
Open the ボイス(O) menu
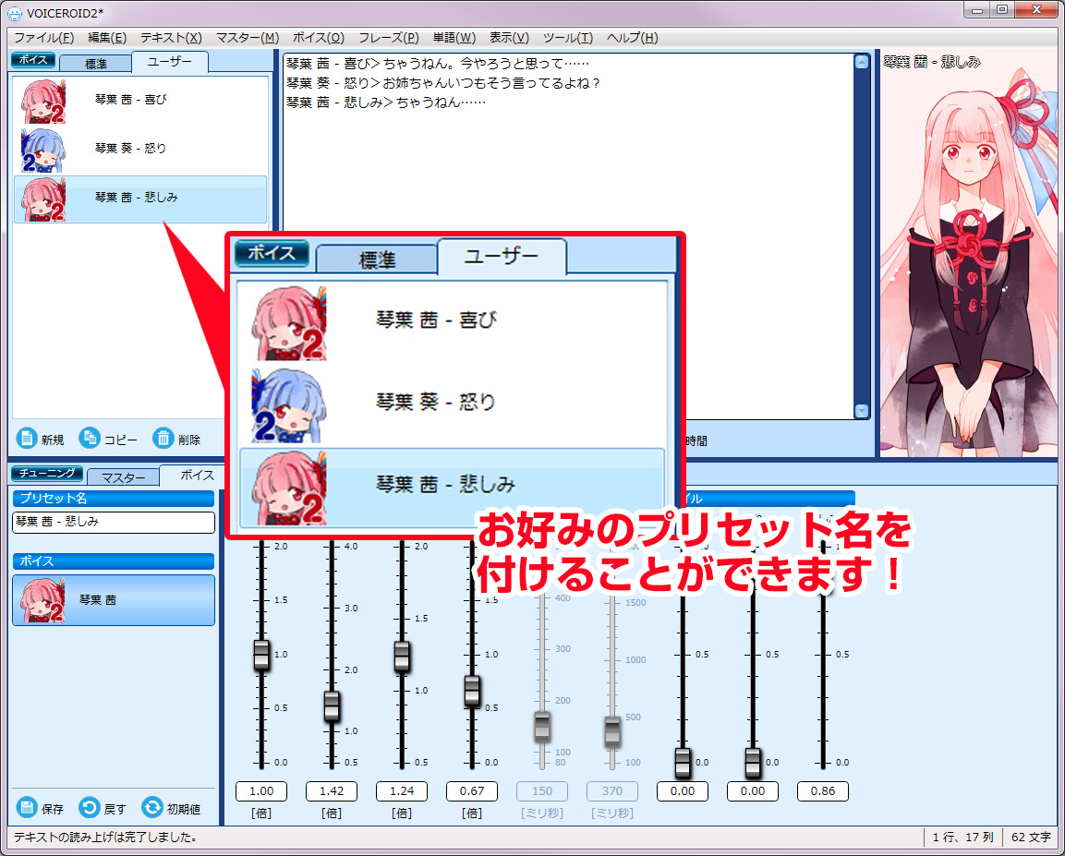(319, 38)
